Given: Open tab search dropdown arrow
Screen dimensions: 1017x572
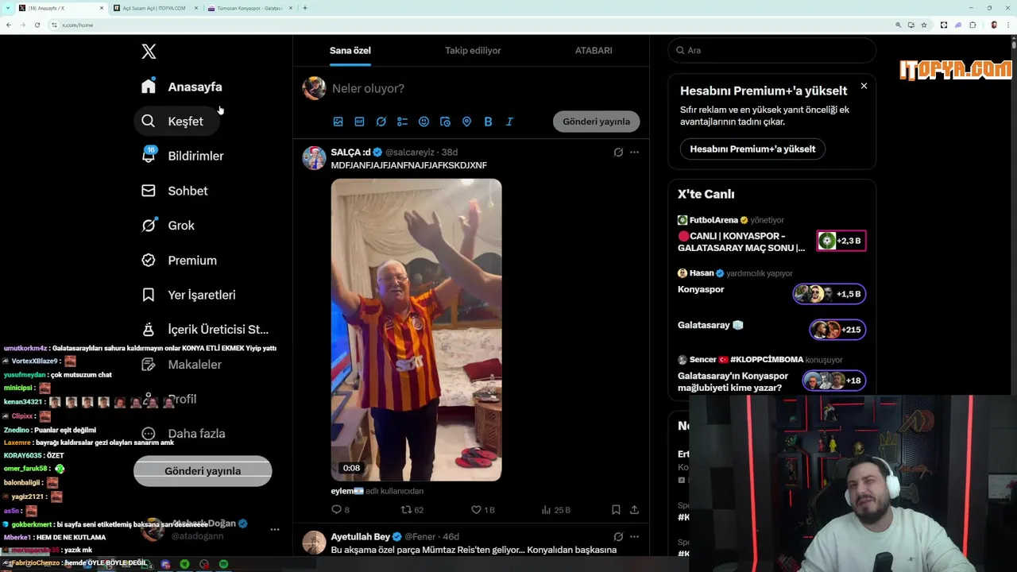Looking at the screenshot, I should tap(7, 8).
